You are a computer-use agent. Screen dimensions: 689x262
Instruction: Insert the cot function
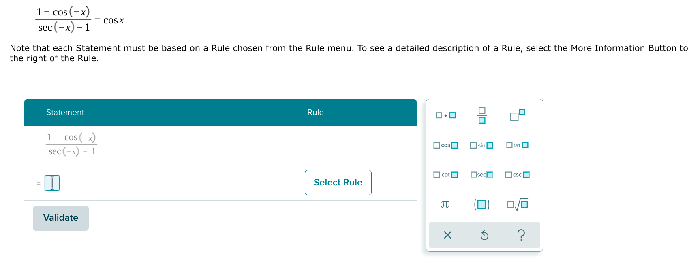(x=445, y=175)
